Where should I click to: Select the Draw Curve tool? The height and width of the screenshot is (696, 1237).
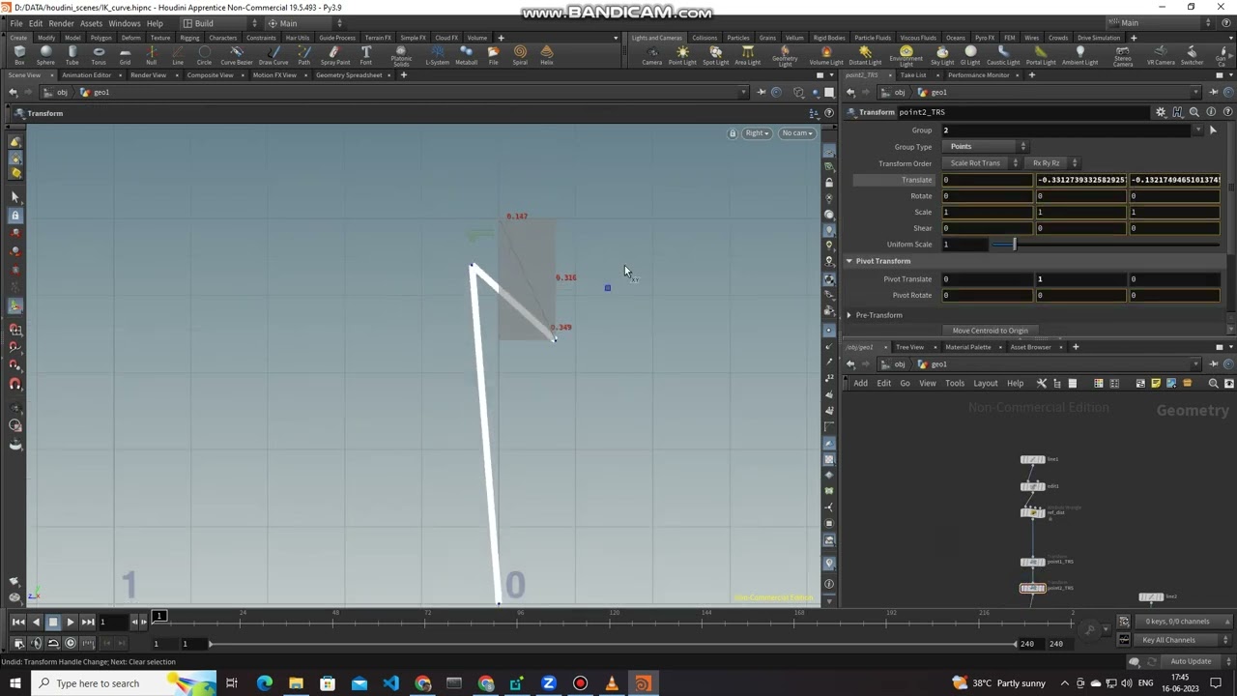point(273,55)
